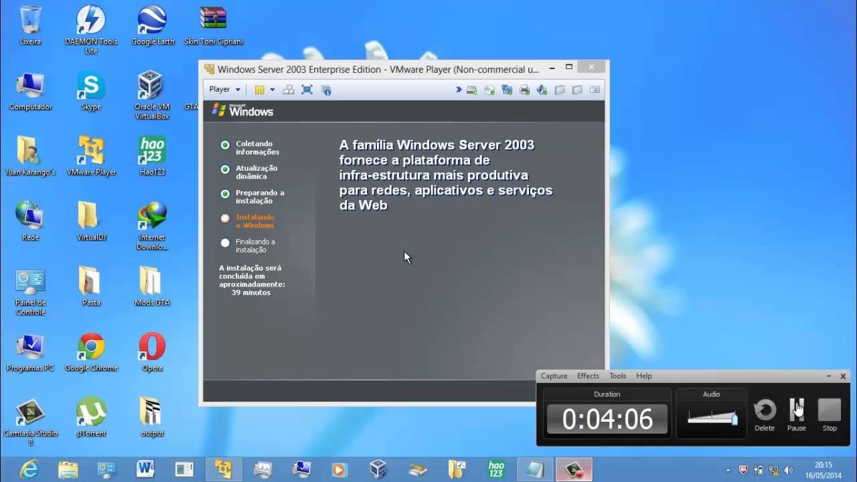Image resolution: width=857 pixels, height=482 pixels.
Task: Open the Help menu in Camtasia Recorder
Action: (x=644, y=376)
